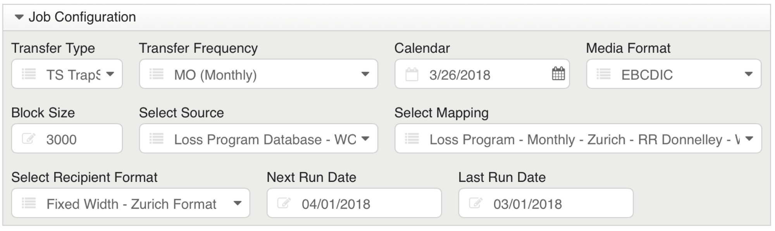Open the Calendar date picker icon

[x=558, y=74]
